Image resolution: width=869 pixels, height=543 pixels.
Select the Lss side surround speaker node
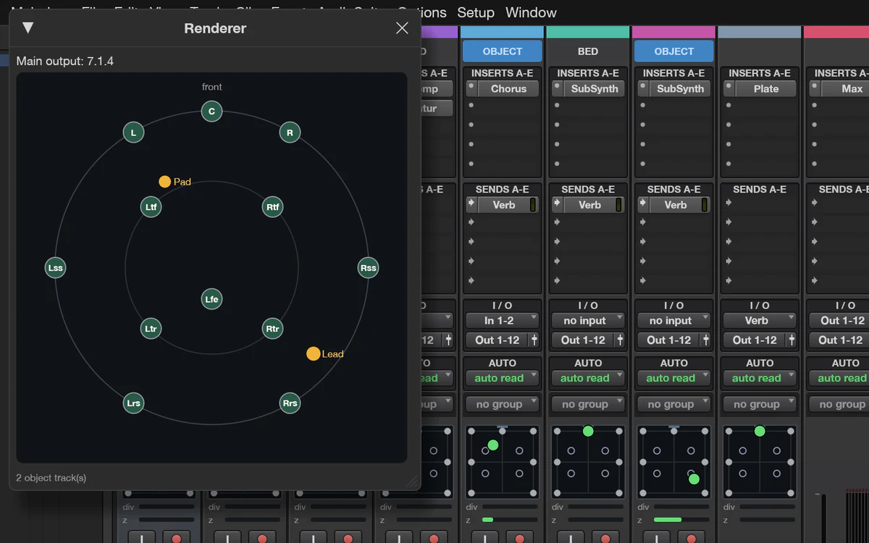click(55, 268)
